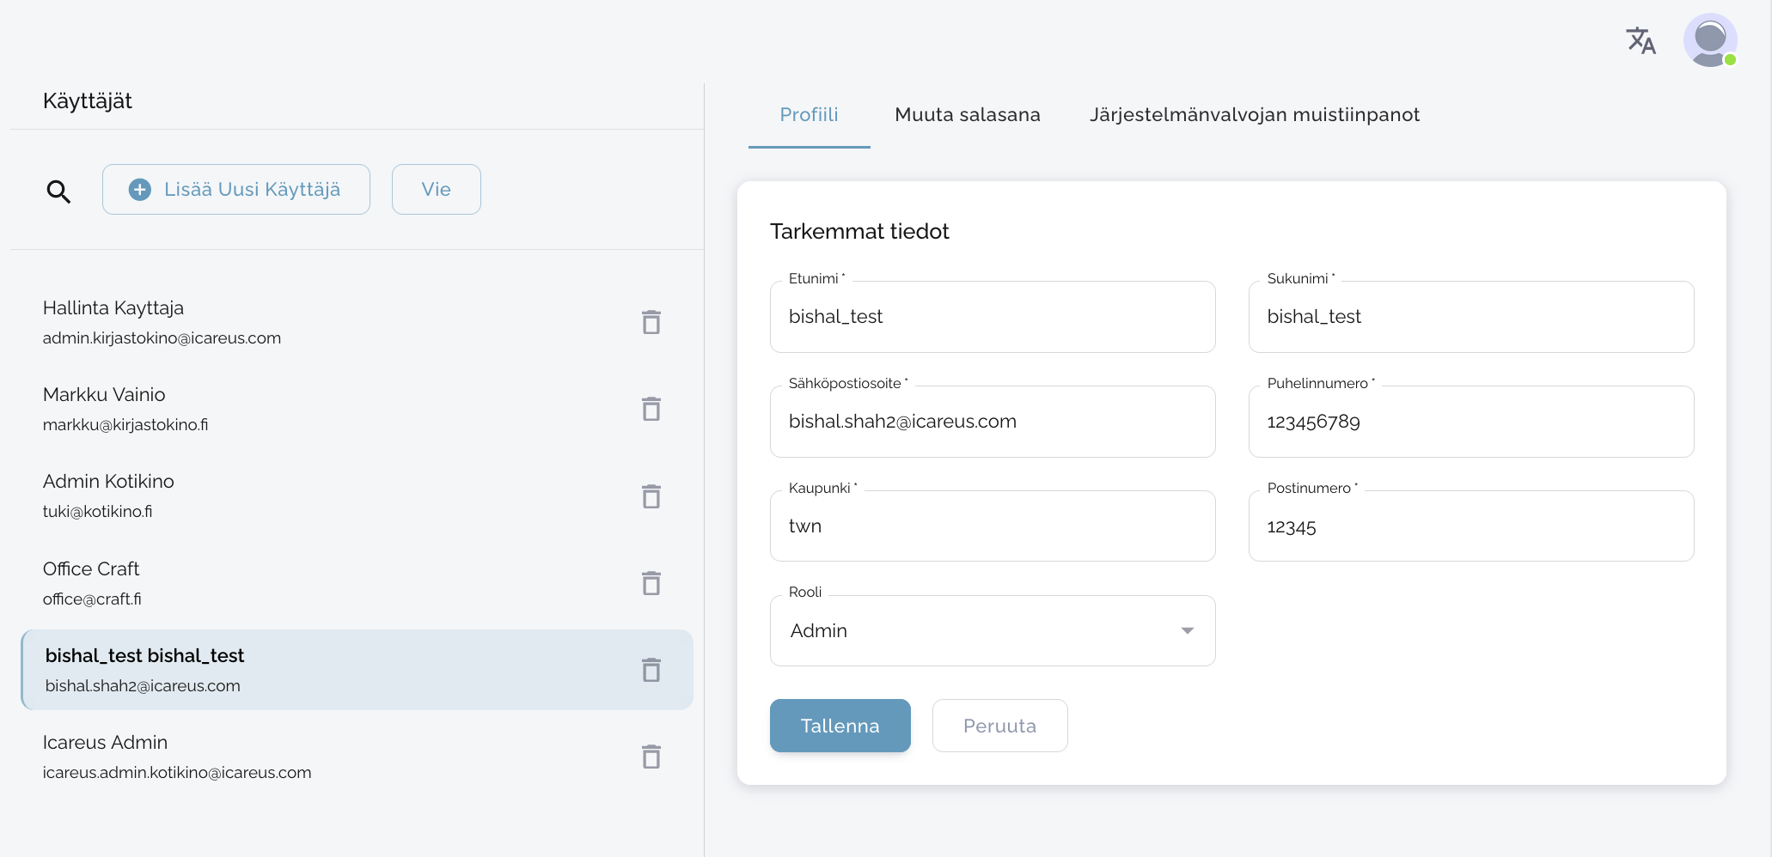
Task: Click the Vie export button
Action: click(x=436, y=190)
